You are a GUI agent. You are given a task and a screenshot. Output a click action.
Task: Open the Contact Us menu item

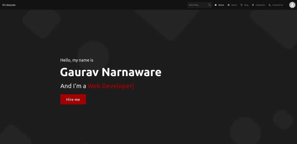[277, 5]
